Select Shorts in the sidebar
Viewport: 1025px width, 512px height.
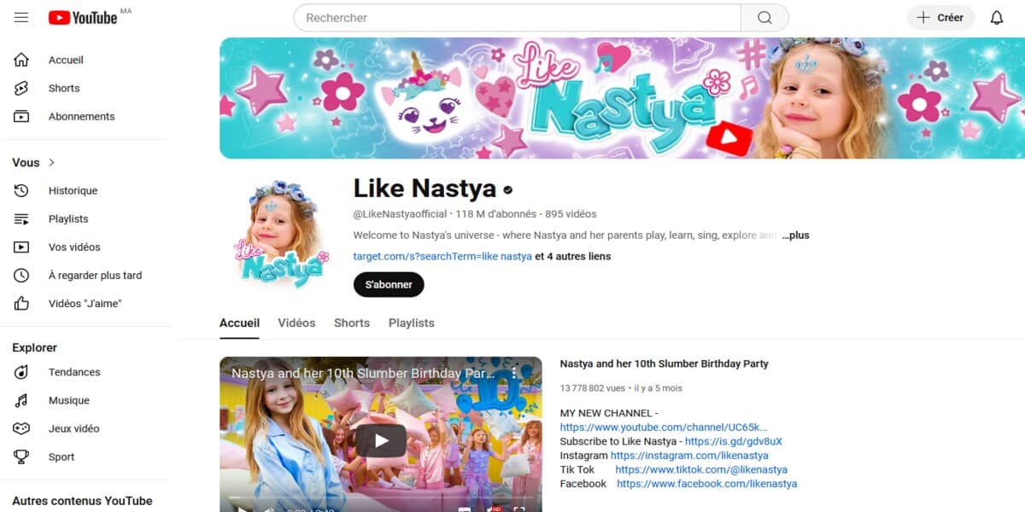coord(64,88)
